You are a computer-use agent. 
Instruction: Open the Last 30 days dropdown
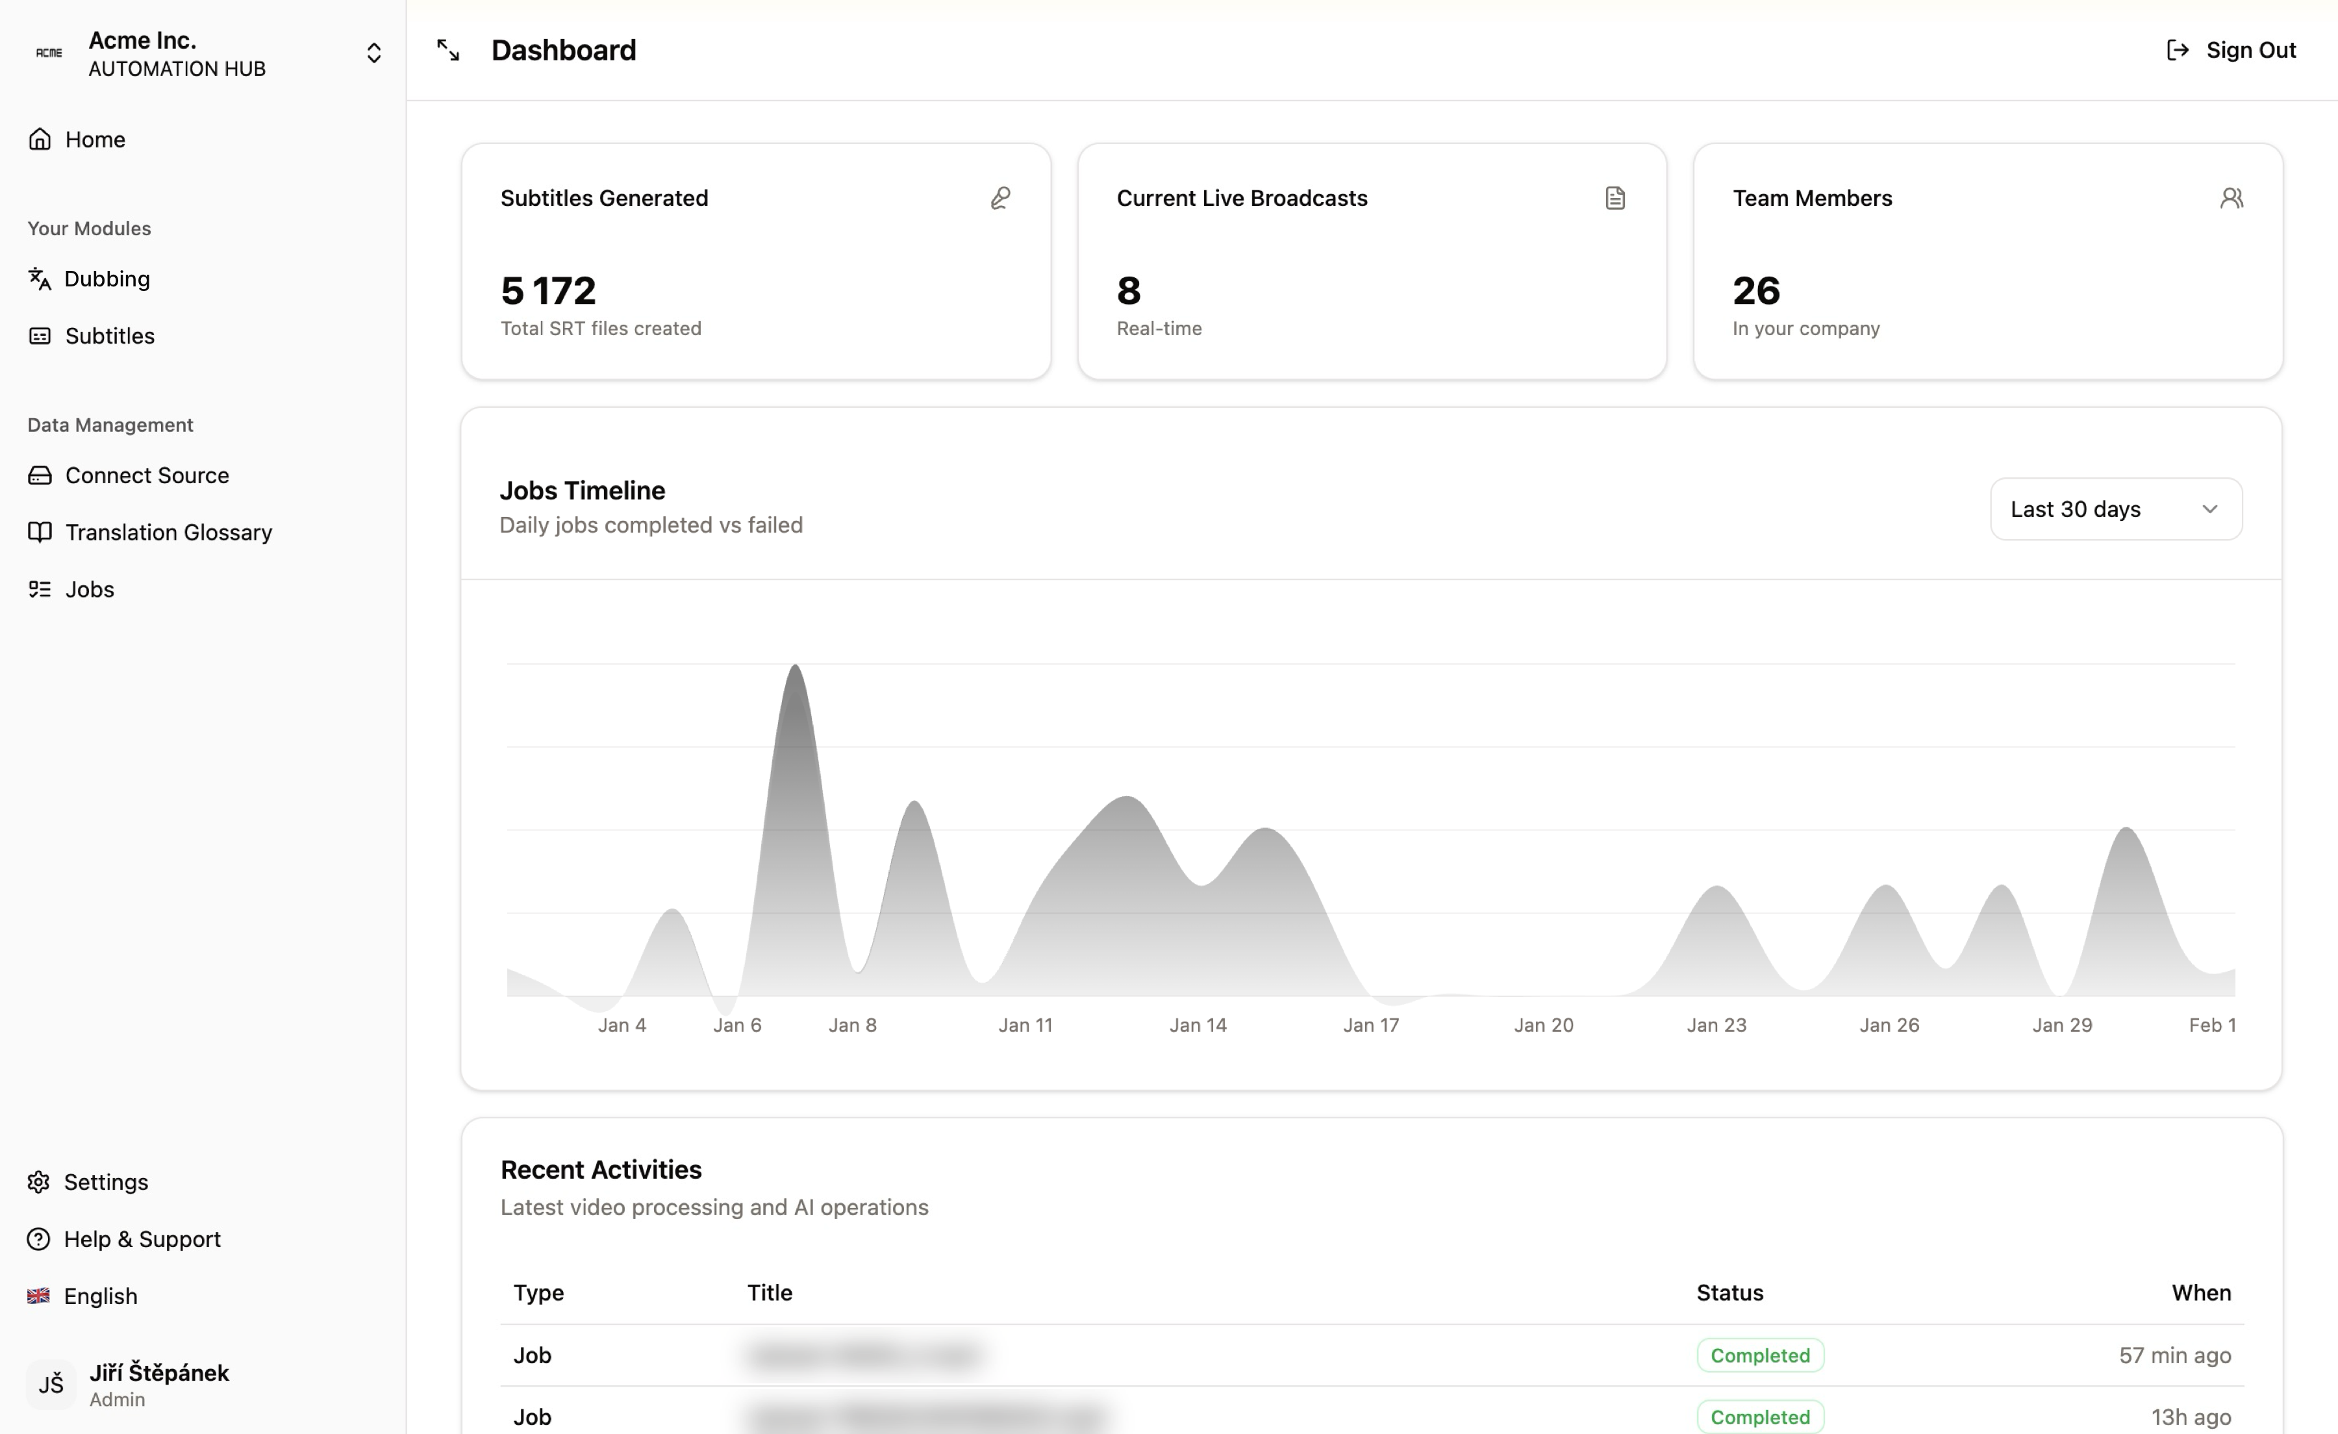pyautogui.click(x=2115, y=510)
